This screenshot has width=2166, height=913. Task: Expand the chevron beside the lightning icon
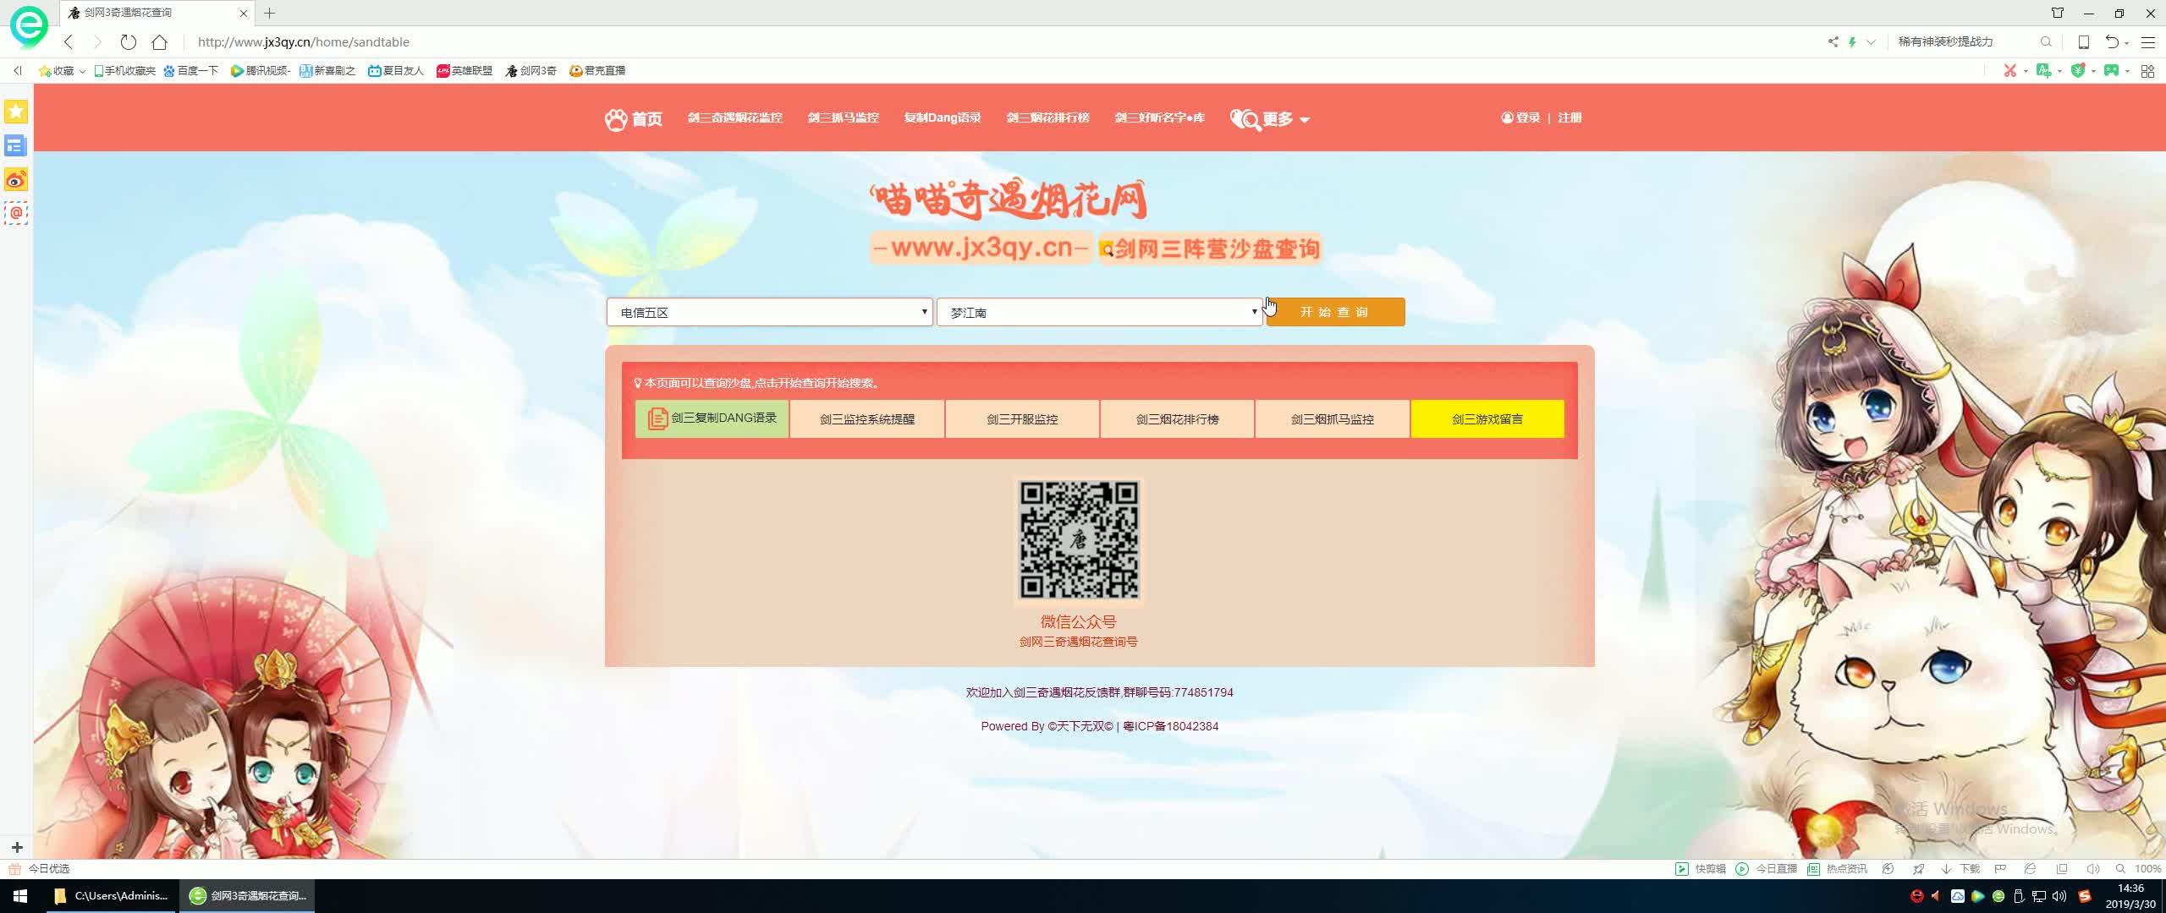tap(1871, 41)
